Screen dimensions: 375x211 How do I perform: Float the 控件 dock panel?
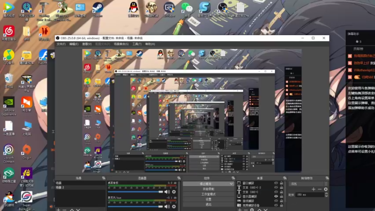(x=233, y=178)
